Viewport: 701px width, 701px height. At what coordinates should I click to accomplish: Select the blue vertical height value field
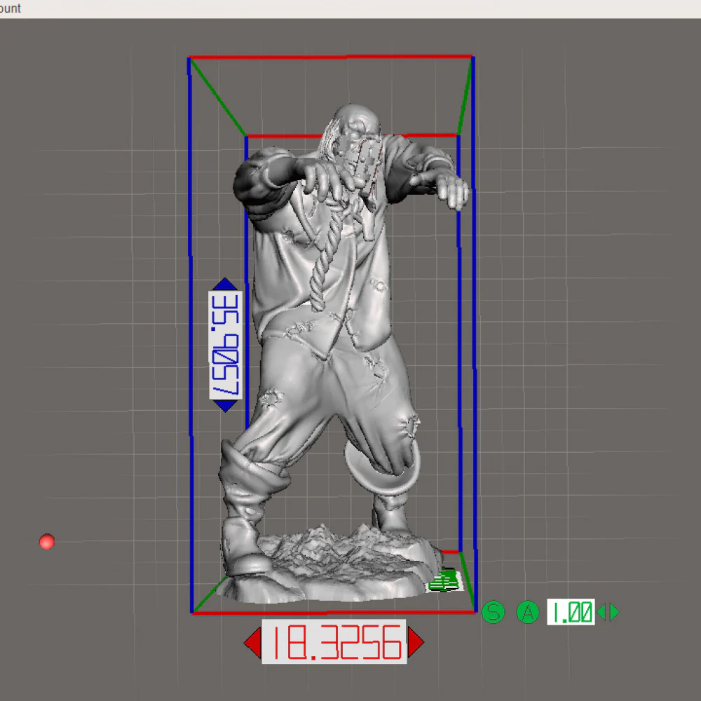point(225,345)
